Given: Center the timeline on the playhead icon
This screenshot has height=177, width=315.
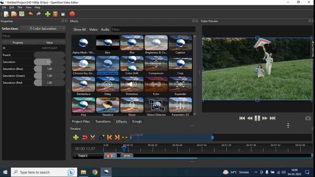Looking at the screenshot, I should tap(125, 138).
